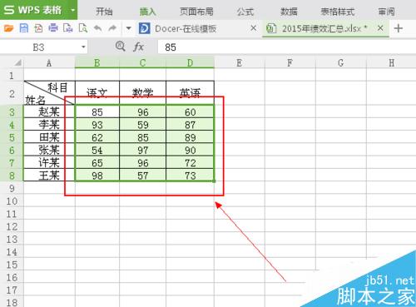Click the 数学 header cell
This screenshot has height=307, width=416.
142,93
